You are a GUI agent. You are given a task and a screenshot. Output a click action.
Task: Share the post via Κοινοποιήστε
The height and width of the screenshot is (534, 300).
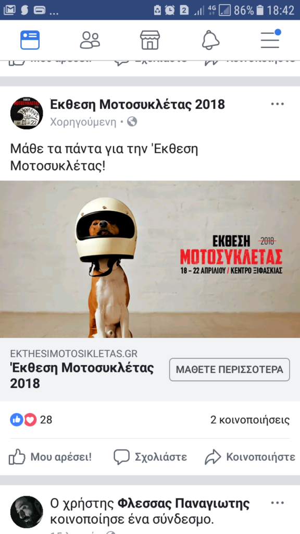250,457
